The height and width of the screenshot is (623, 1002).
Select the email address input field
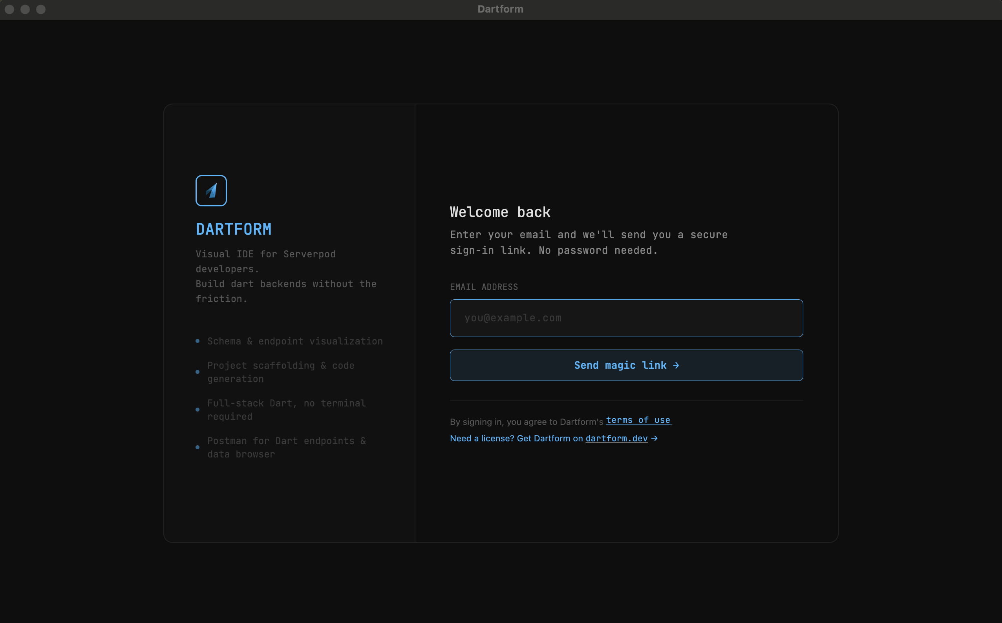(626, 318)
